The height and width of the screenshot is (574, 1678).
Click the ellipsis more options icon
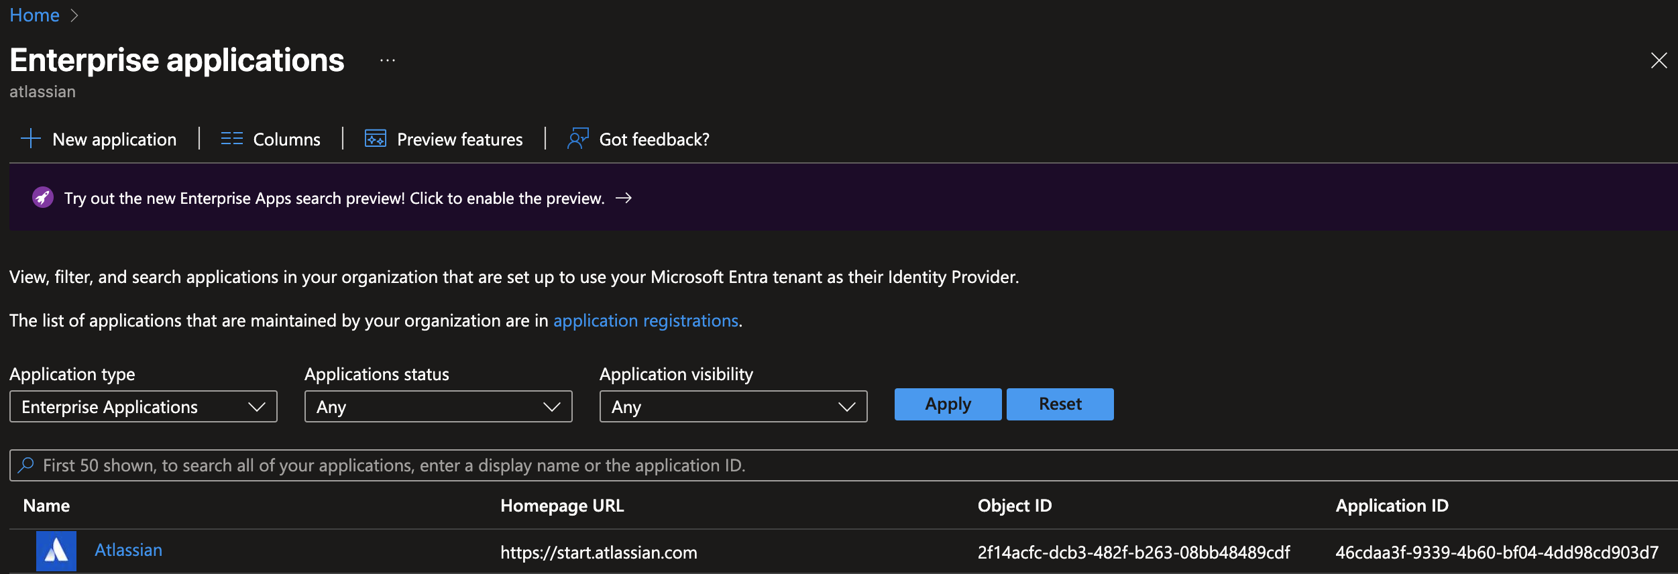tap(388, 60)
